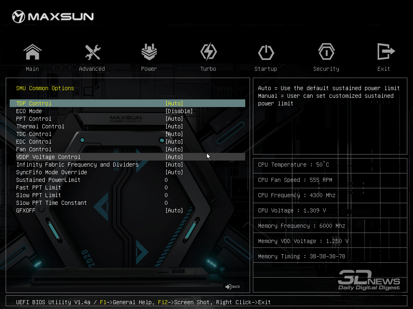Click the Memory VDD Voltage reading
Screen dimensions: 413x309
click(303, 241)
